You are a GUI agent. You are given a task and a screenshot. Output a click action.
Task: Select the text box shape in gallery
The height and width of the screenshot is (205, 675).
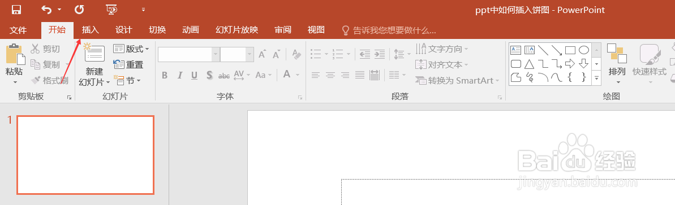click(x=515, y=50)
